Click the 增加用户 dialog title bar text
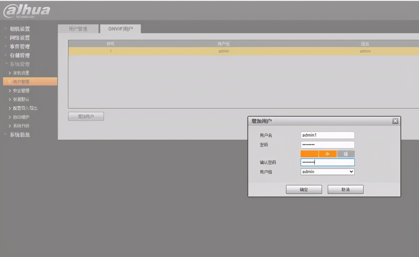Screen dimensions: 419x257 point(261,121)
